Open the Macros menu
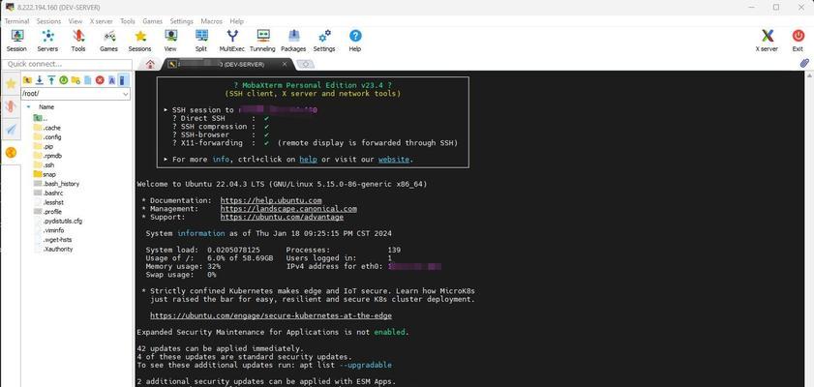 point(212,21)
